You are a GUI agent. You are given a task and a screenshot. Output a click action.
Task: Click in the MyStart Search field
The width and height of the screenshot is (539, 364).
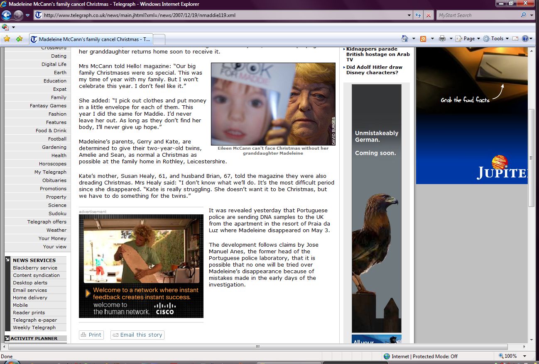pos(478,15)
